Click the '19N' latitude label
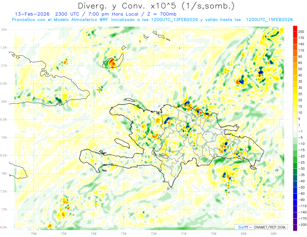The width and height of the screenshot is (307, 237). 4,138
